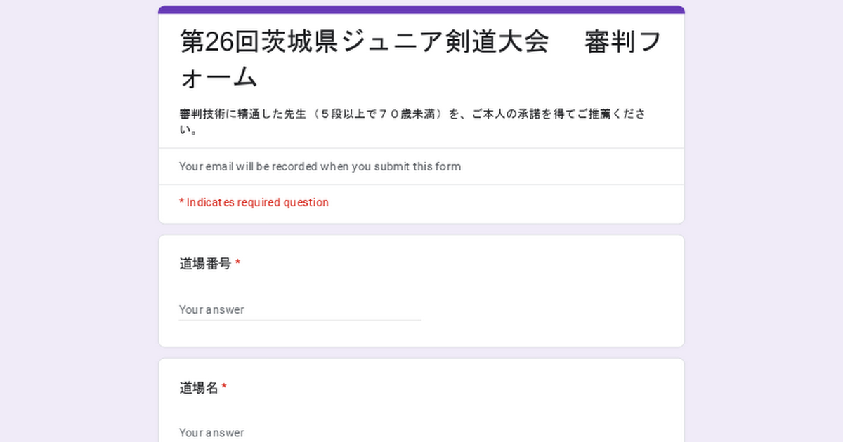Viewport: 843px width, 442px height.
Task: Click the 道場名 answer input field
Action: click(x=300, y=432)
